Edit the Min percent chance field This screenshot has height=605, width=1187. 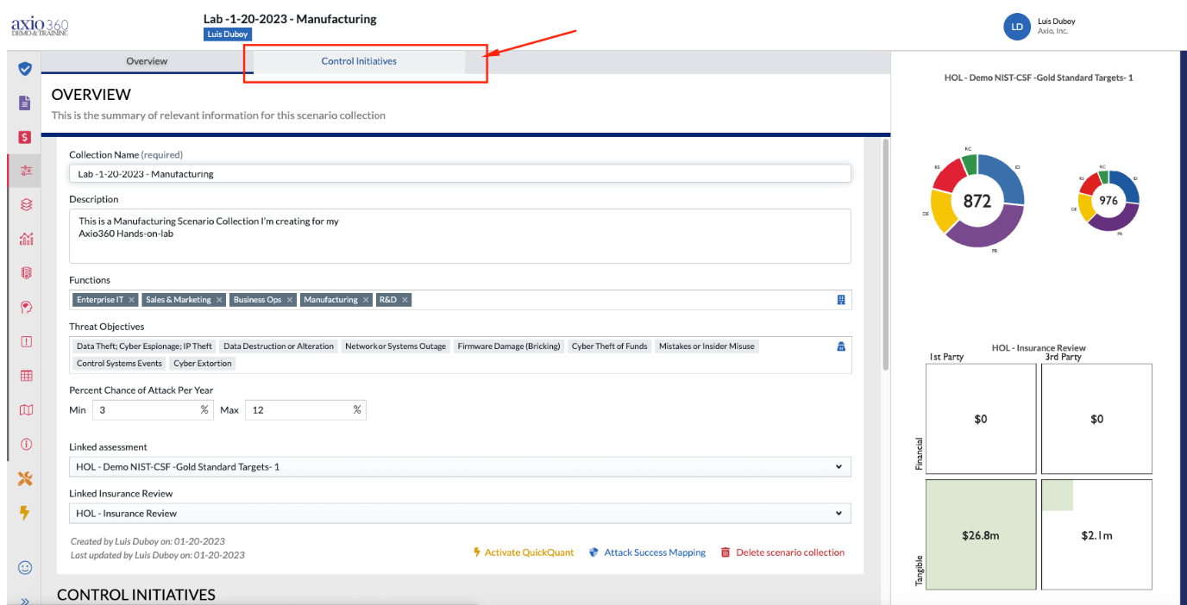(152, 409)
